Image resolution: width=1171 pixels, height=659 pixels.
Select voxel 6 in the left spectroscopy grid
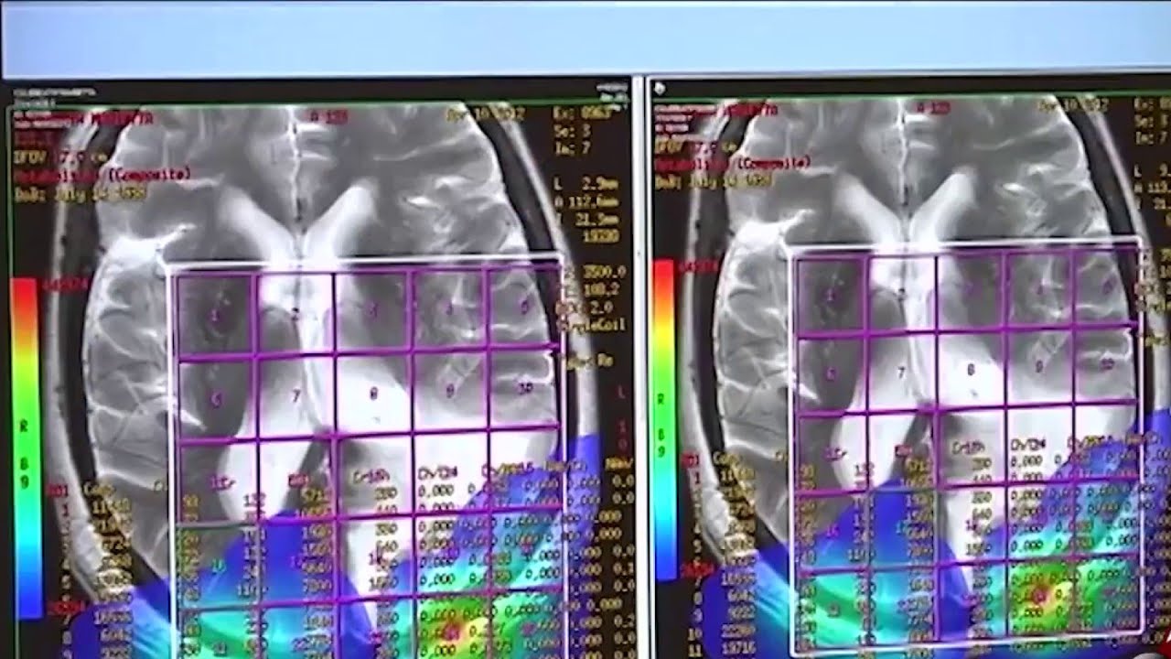pos(217,399)
